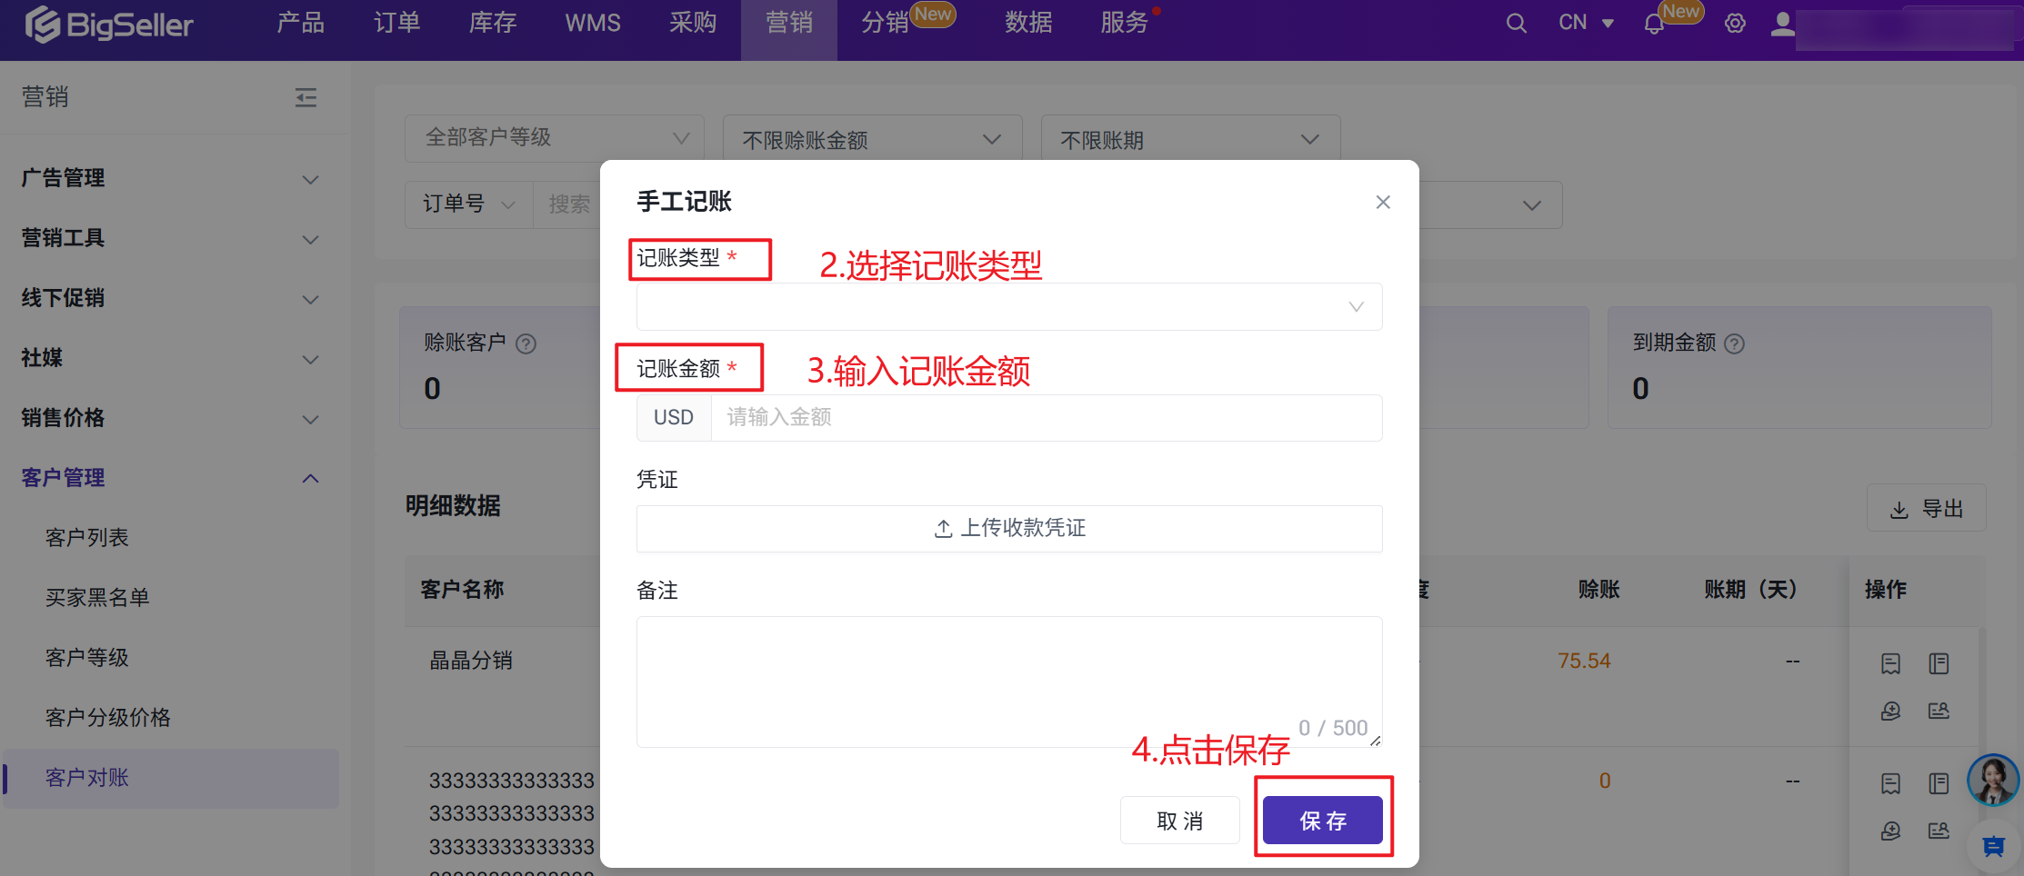
Task: Click the first action icon for the 3333 customer row
Action: (x=1891, y=783)
